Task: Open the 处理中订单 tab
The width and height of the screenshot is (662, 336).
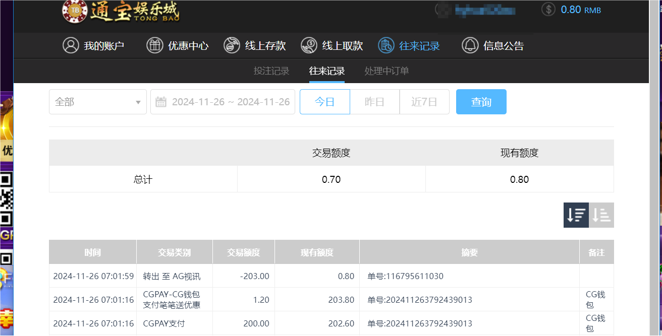Action: 386,71
